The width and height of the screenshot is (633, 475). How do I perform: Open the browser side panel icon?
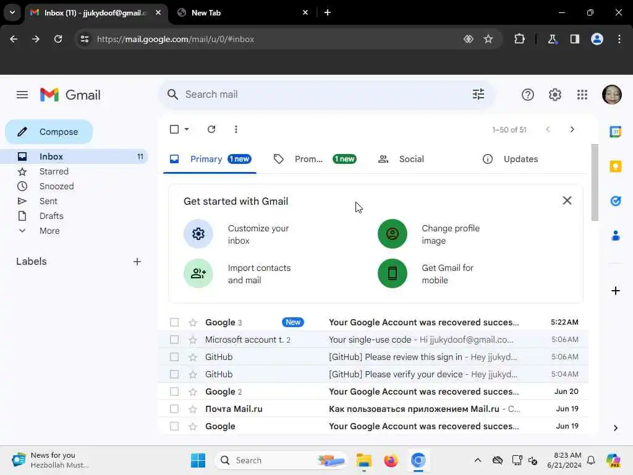575,39
